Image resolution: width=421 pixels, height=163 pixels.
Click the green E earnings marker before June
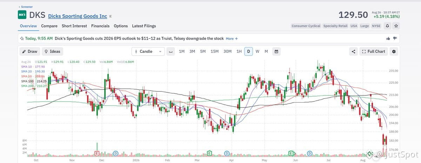pos(291,153)
